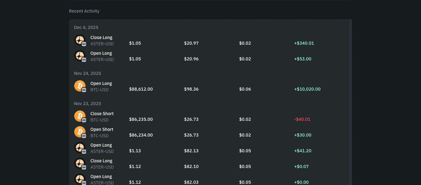Click ASTER token icon in the +$41.20 row
The width and height of the screenshot is (421, 185).
[80, 148]
